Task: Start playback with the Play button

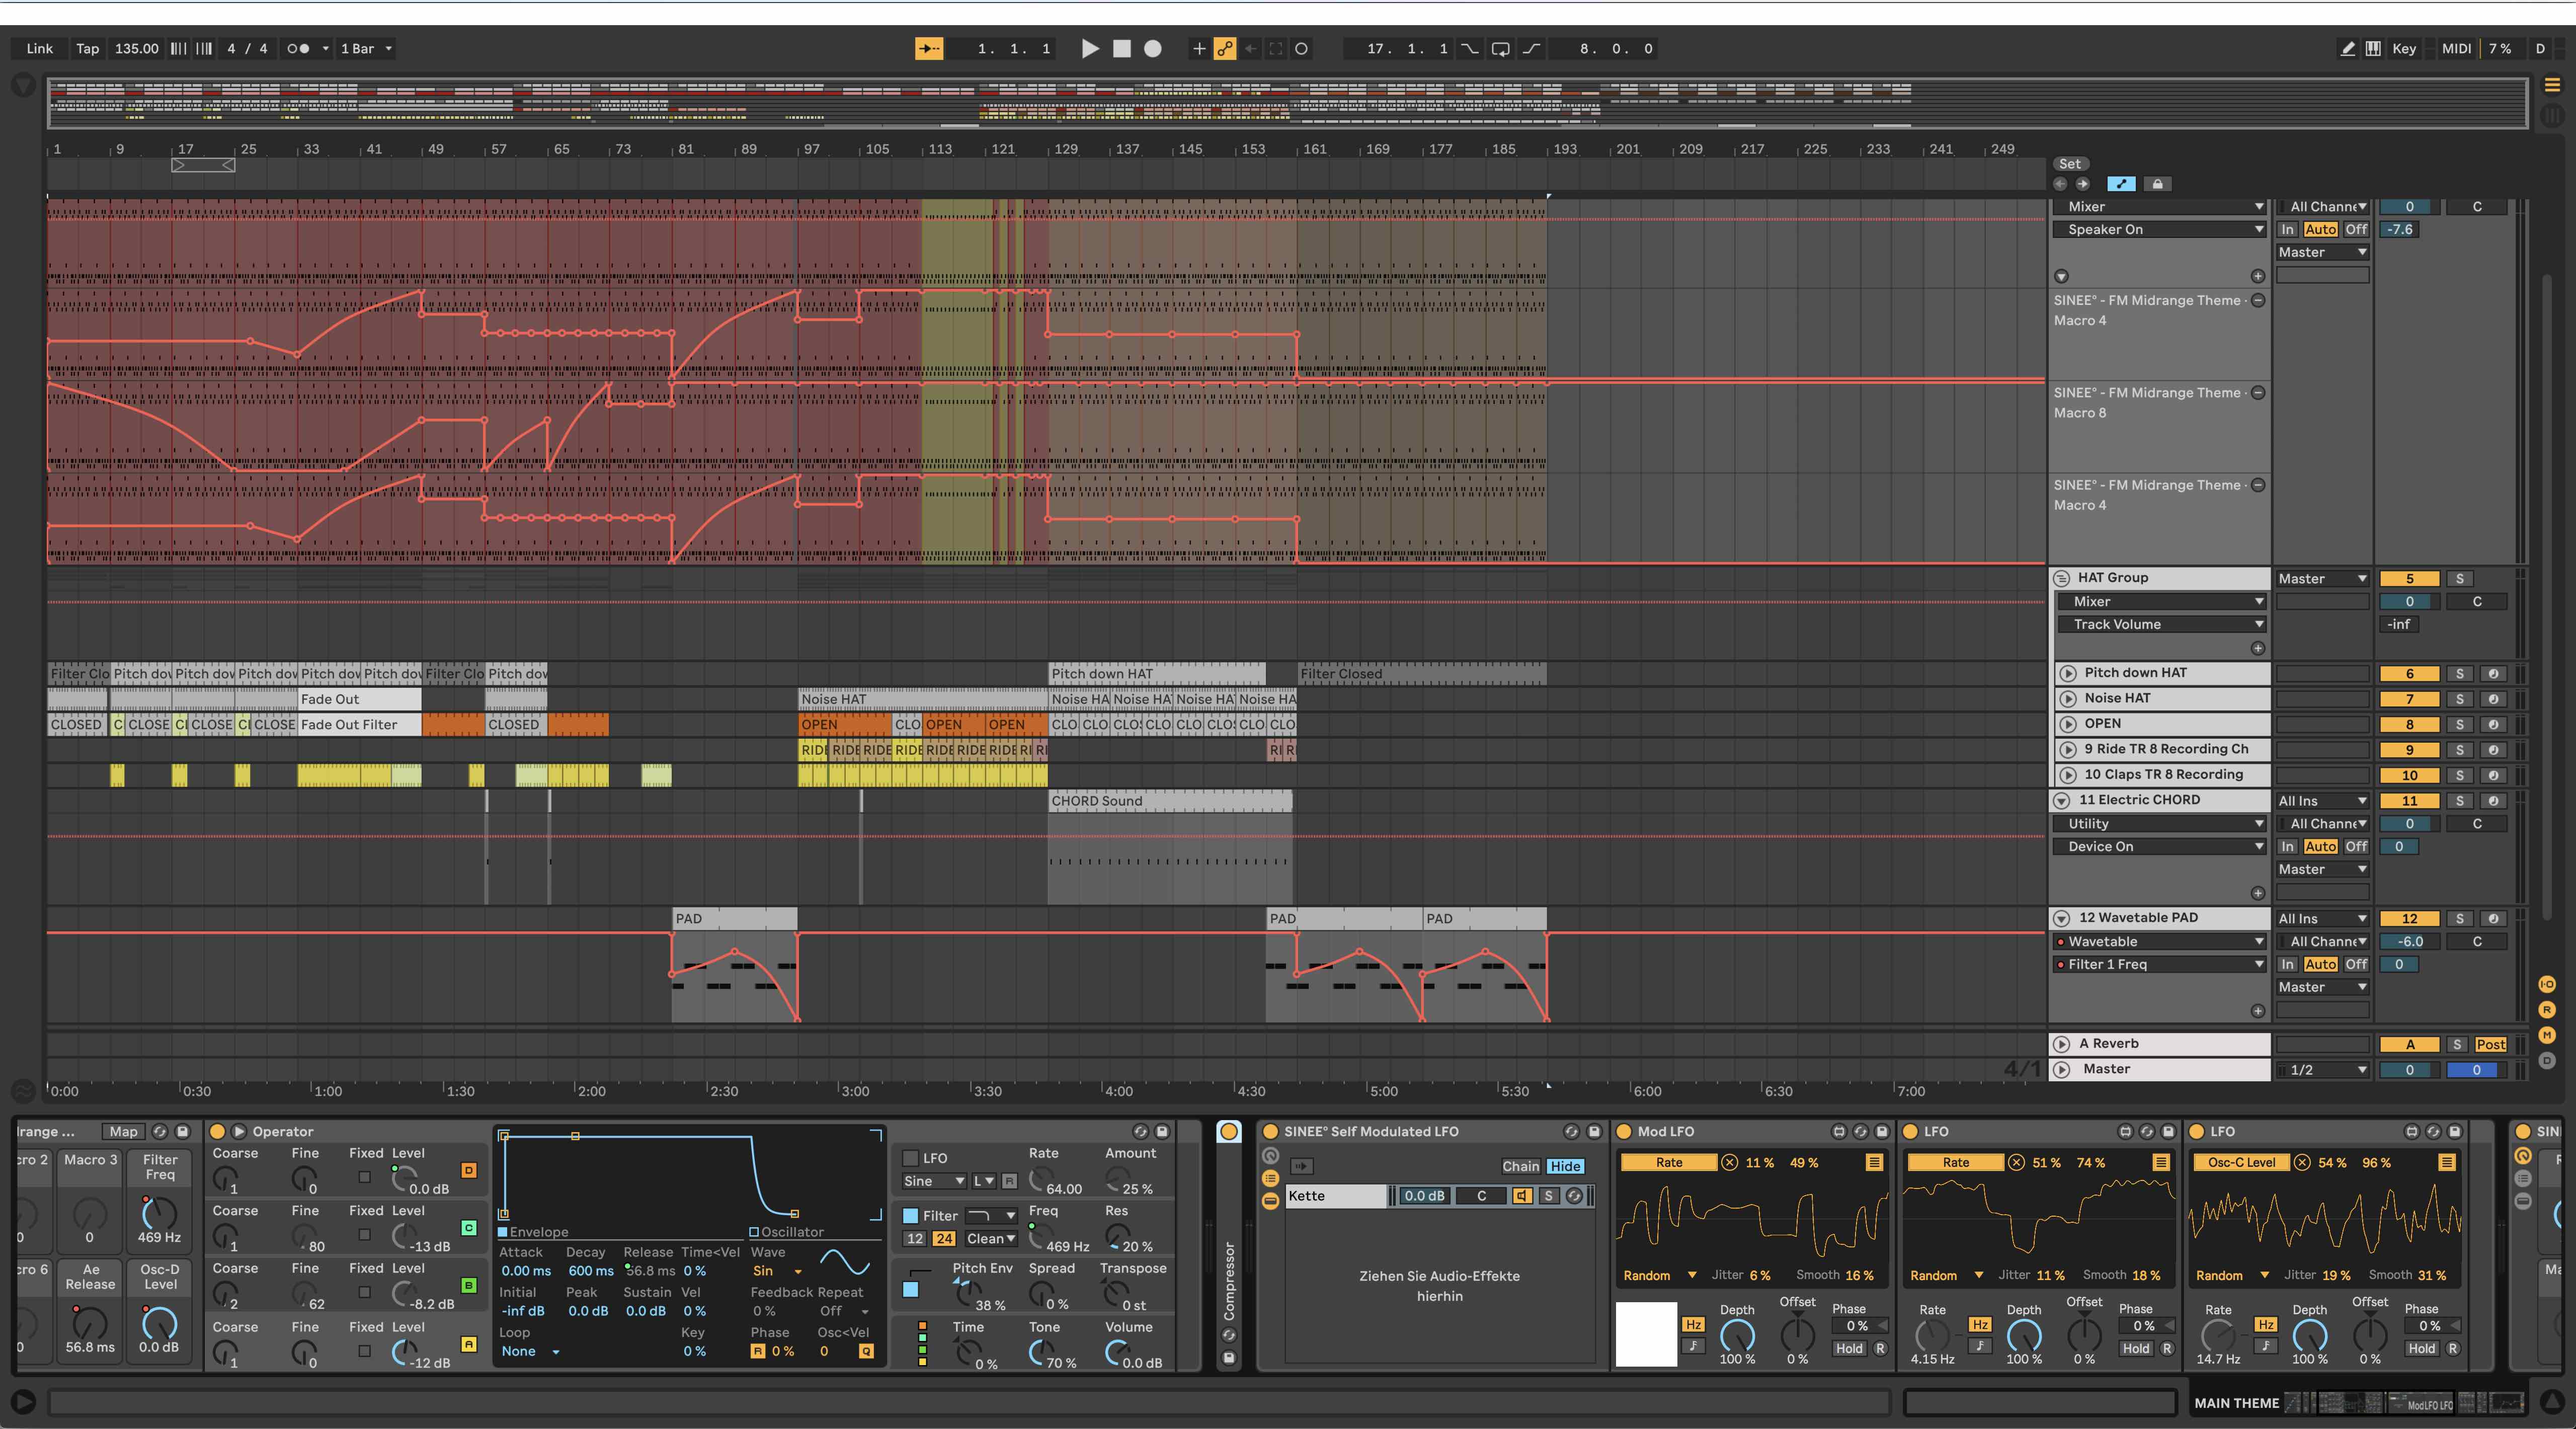Action: (x=1090, y=48)
